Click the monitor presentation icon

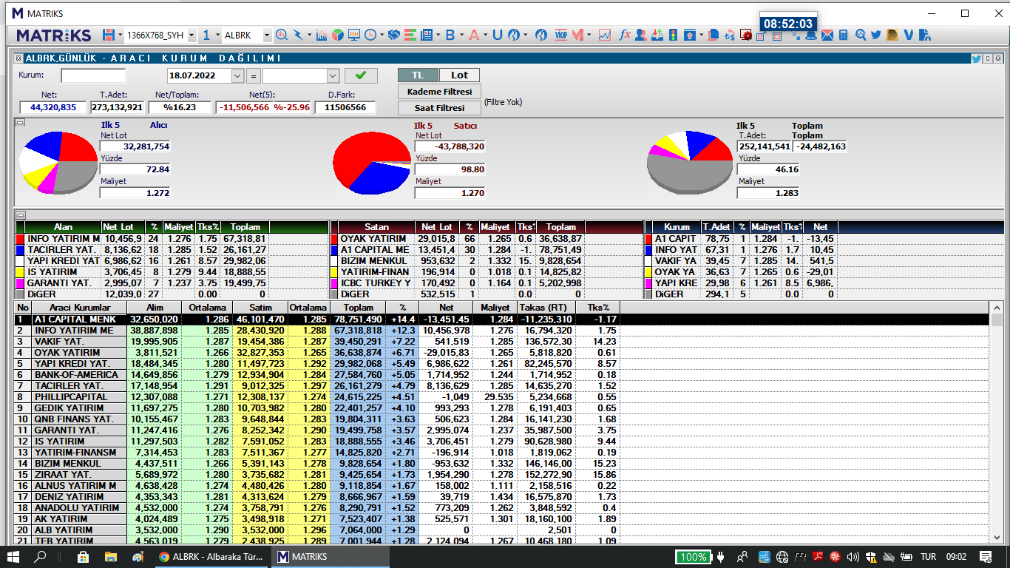pyautogui.click(x=354, y=35)
